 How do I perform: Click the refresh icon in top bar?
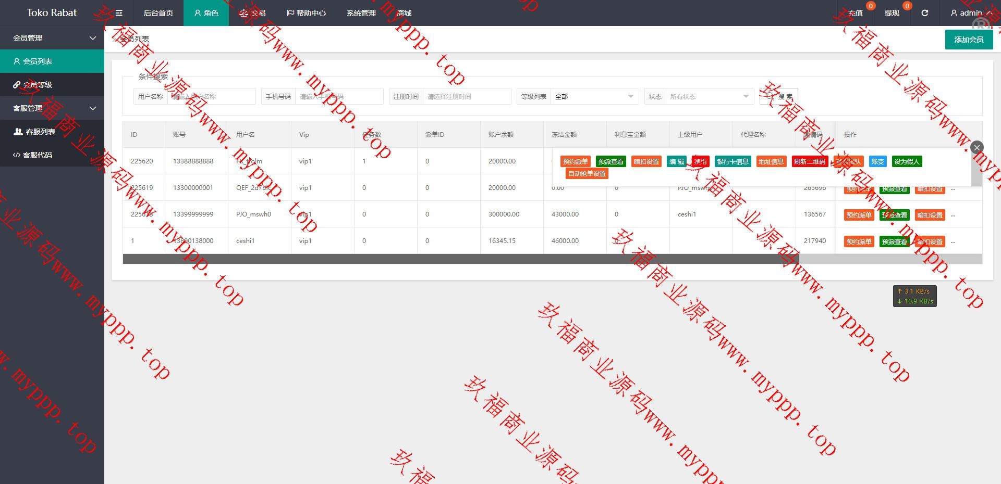pyautogui.click(x=924, y=13)
